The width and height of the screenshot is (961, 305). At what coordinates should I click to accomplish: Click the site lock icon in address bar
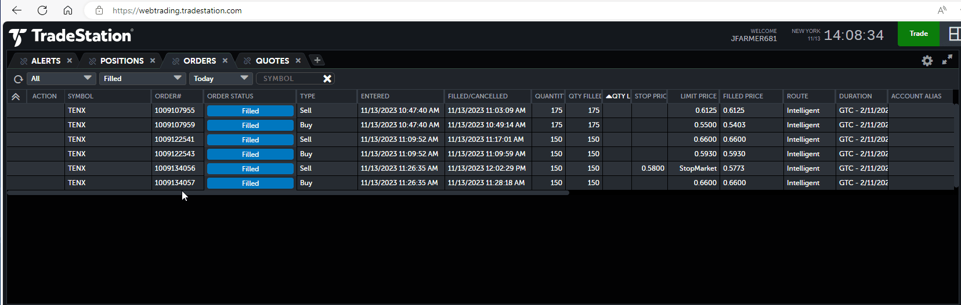99,10
